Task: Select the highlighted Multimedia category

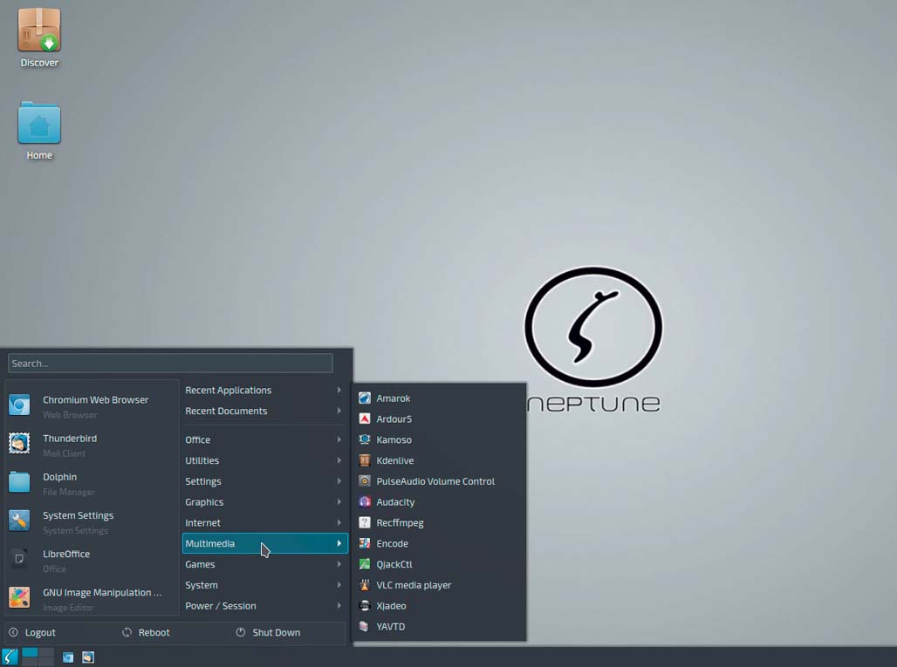Action: pos(264,543)
